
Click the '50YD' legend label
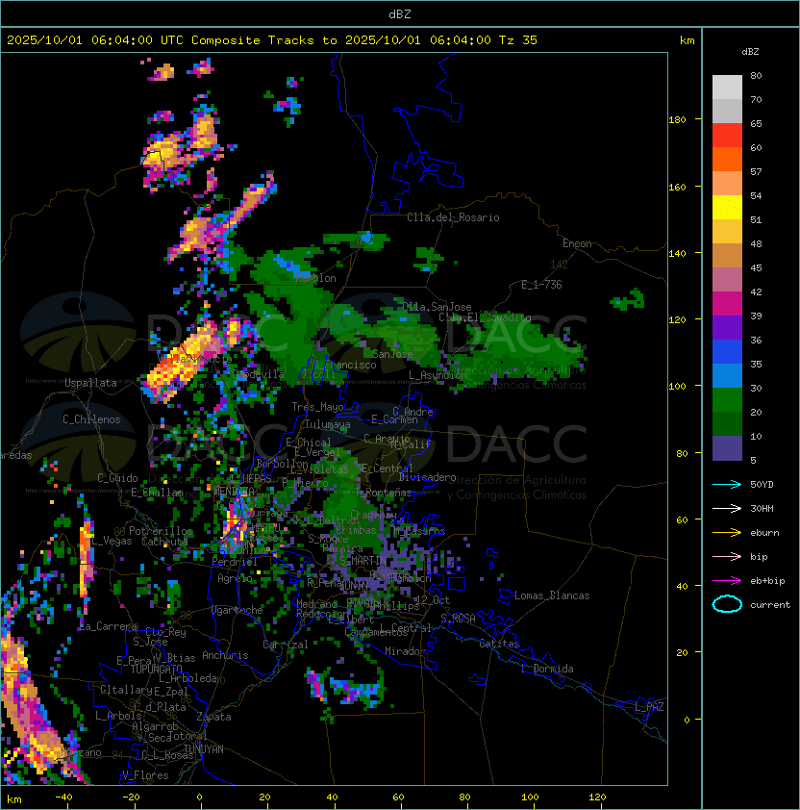pos(762,484)
